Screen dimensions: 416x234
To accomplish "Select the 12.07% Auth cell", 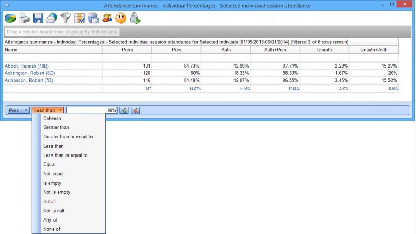I will coord(226,80).
